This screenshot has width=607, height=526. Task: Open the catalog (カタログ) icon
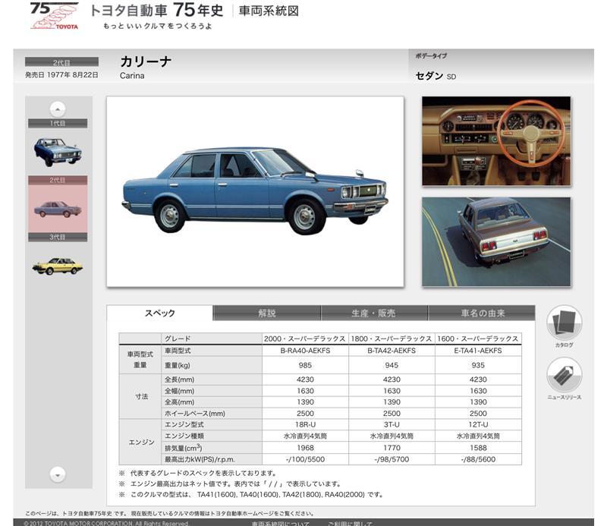(x=564, y=323)
